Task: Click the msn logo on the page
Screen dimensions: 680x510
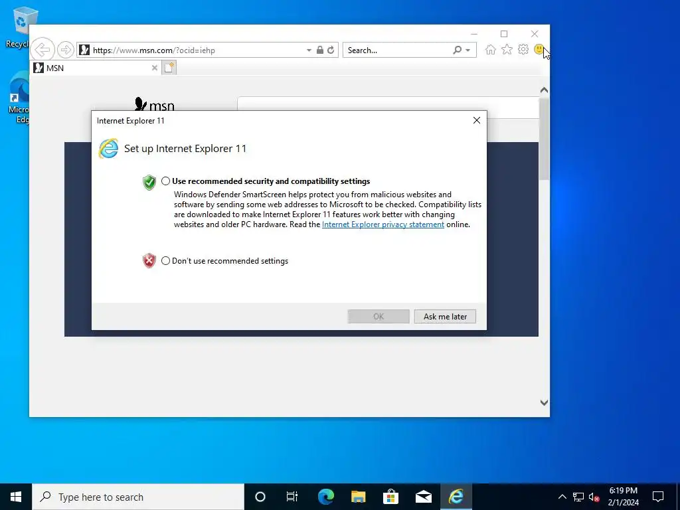Action: tap(154, 104)
